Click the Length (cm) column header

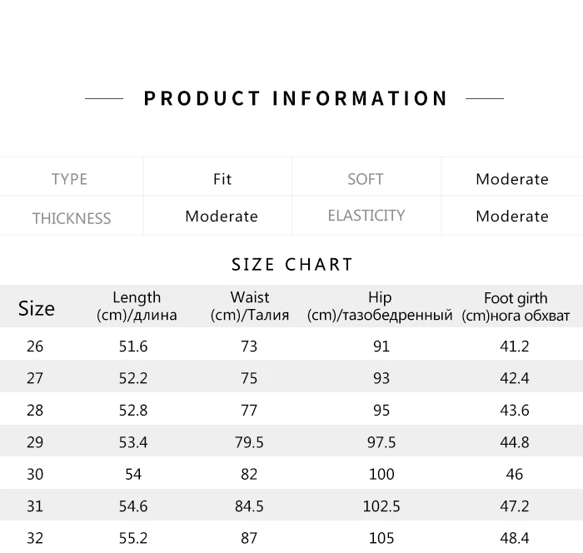pos(137,306)
